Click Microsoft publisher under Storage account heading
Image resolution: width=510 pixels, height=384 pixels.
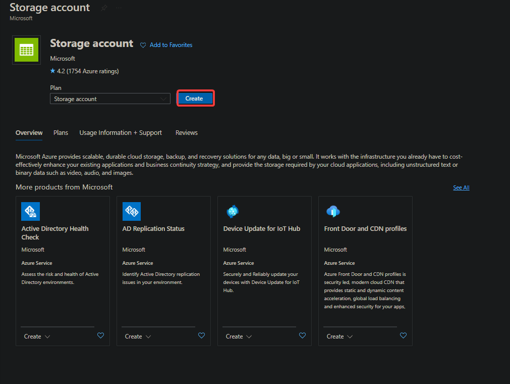coord(63,59)
